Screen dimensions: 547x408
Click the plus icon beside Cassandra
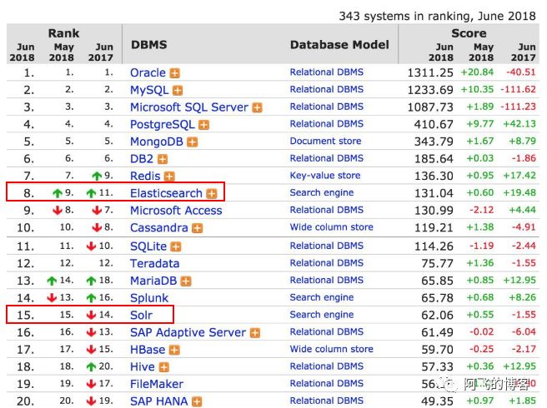click(198, 228)
